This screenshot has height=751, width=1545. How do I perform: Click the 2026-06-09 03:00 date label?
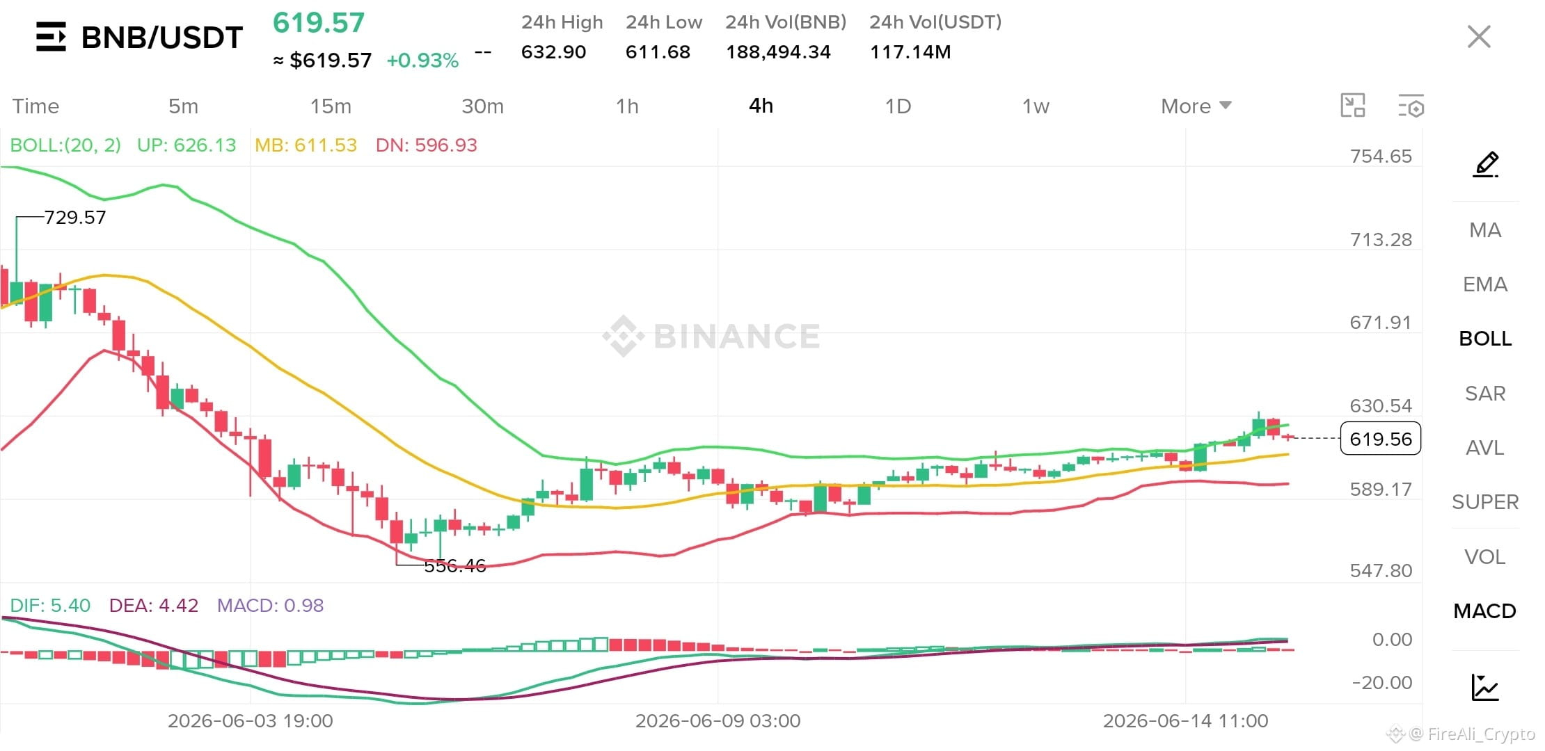point(718,721)
